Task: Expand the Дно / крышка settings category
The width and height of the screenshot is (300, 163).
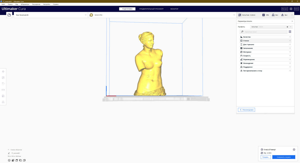Action: [x=265, y=44]
